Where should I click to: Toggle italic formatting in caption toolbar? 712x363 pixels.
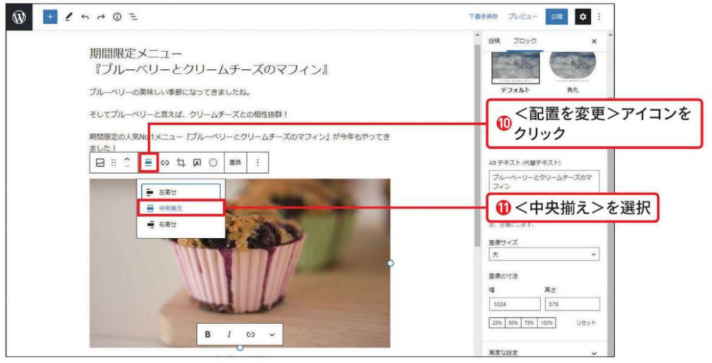click(x=229, y=334)
